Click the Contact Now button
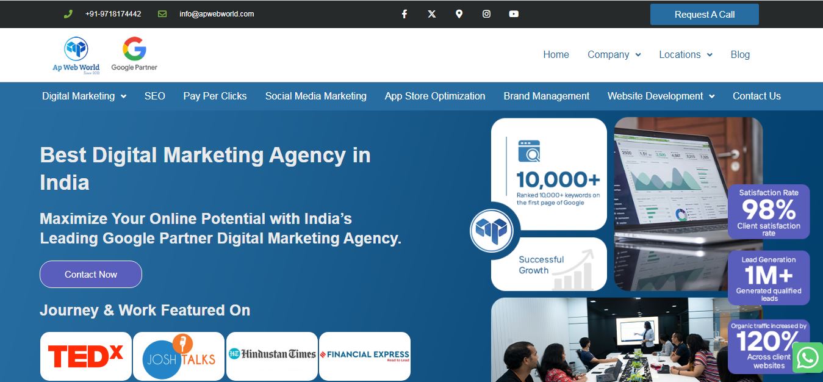 tap(91, 275)
